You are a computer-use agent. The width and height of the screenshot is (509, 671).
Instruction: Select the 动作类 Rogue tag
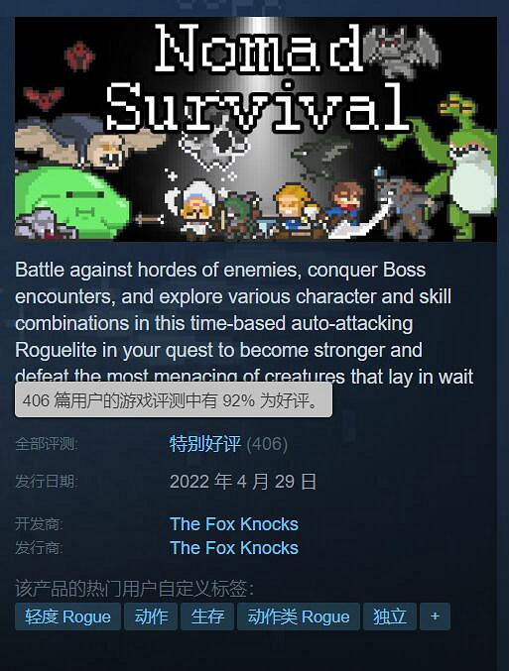coord(299,616)
